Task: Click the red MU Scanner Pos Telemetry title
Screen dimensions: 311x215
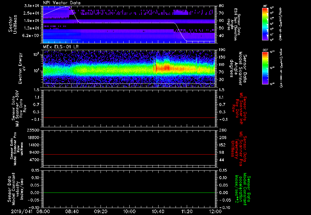Action: click(x=239, y=149)
